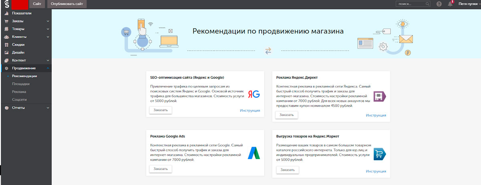
Task: Expand the Контент menu chevron
Action: pos(48,60)
